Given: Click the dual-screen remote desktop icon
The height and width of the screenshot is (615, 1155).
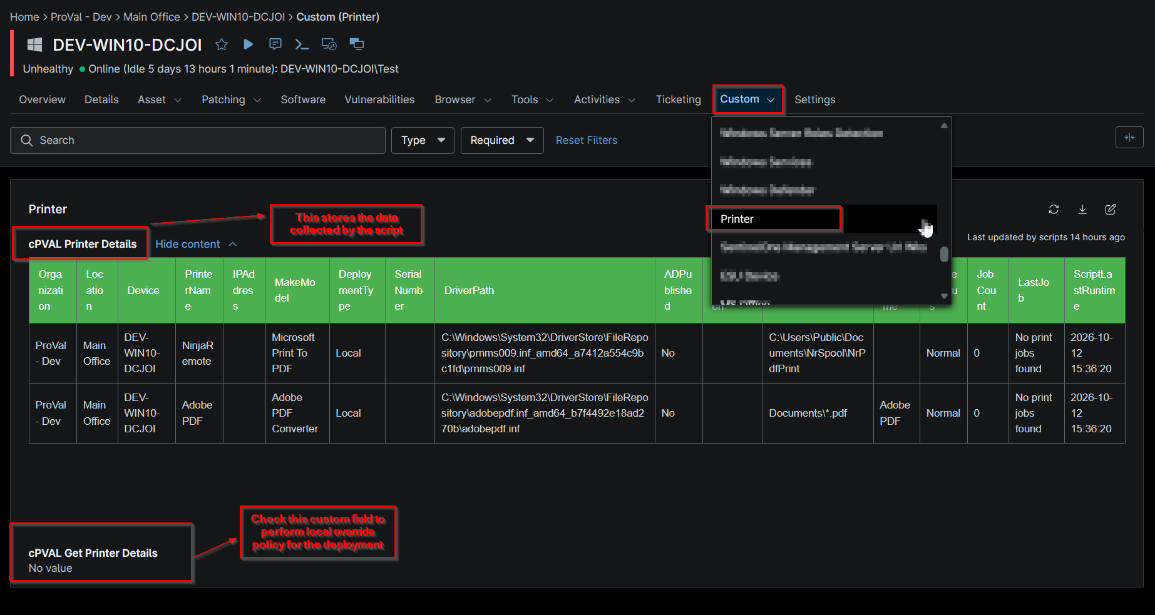Looking at the screenshot, I should point(357,44).
